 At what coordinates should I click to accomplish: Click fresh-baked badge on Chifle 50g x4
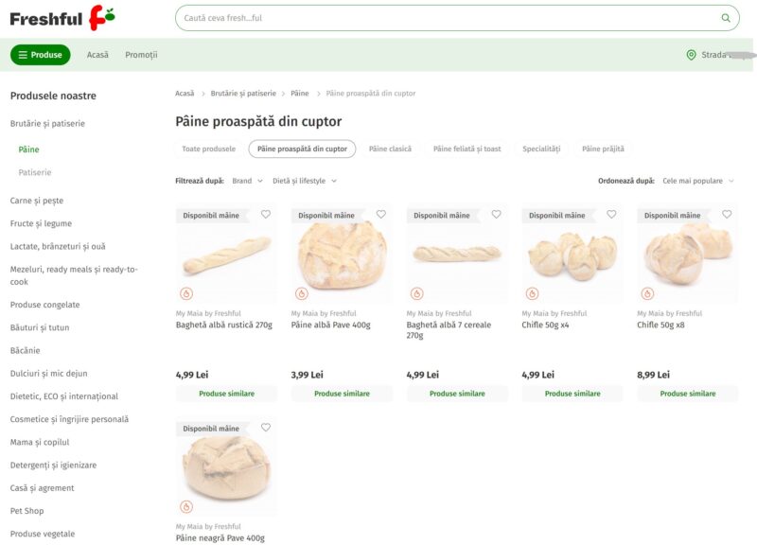[x=532, y=293]
